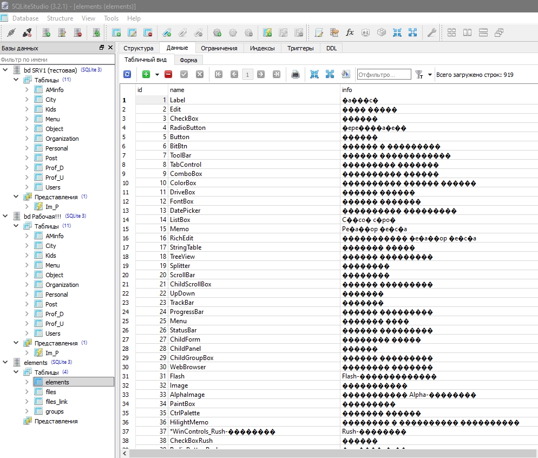Click the Отфильтро... data filter field
Viewport: 538px width, 458px height.
click(x=383, y=75)
